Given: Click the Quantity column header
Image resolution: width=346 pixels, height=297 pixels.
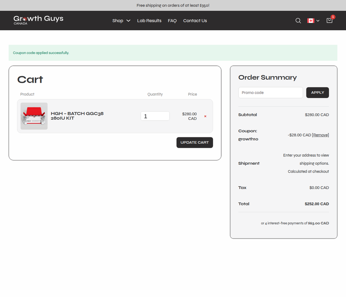Looking at the screenshot, I should (x=155, y=94).
